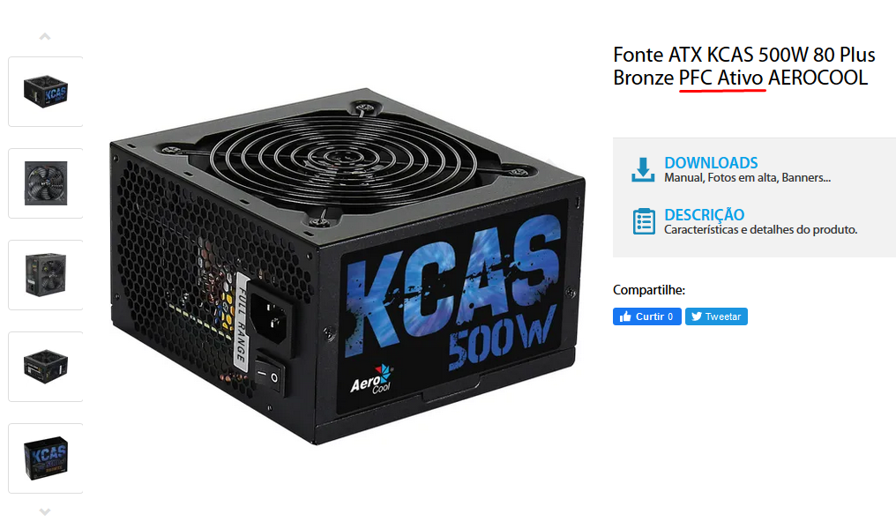896x521 pixels.
Task: Click Características e detalhes do produto text
Action: [760, 230]
